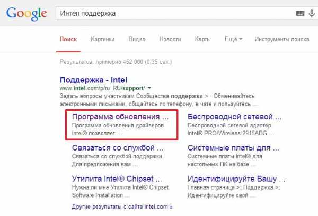Open the Карты tab

[203, 39]
